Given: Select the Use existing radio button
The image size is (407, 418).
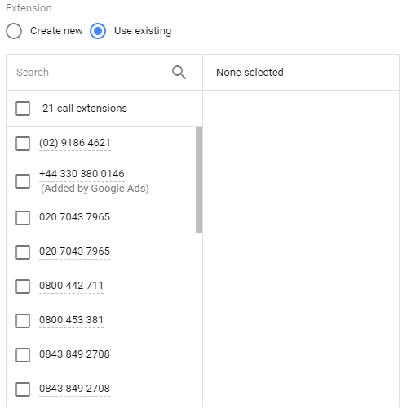Looking at the screenshot, I should (x=98, y=31).
